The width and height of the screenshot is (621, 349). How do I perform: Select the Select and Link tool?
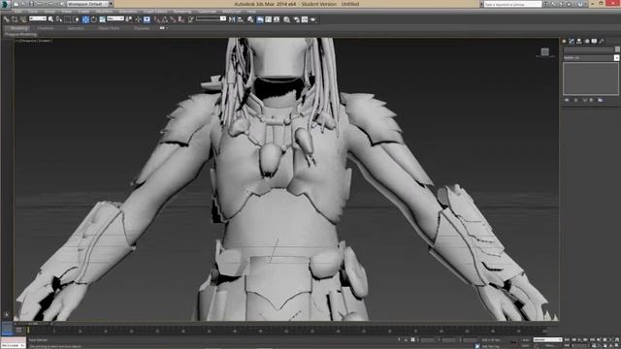point(6,19)
